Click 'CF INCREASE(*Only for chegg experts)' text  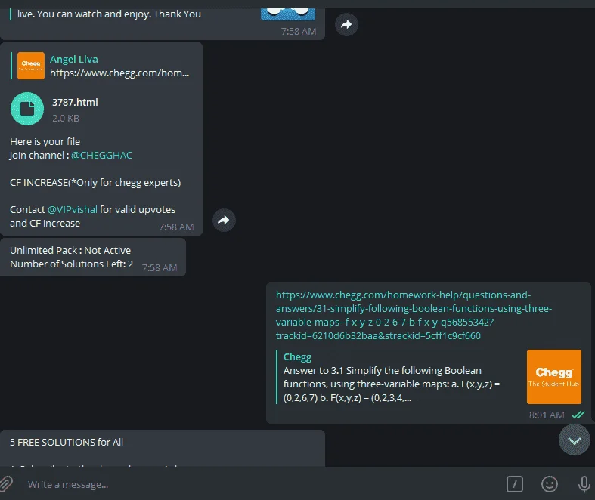95,182
